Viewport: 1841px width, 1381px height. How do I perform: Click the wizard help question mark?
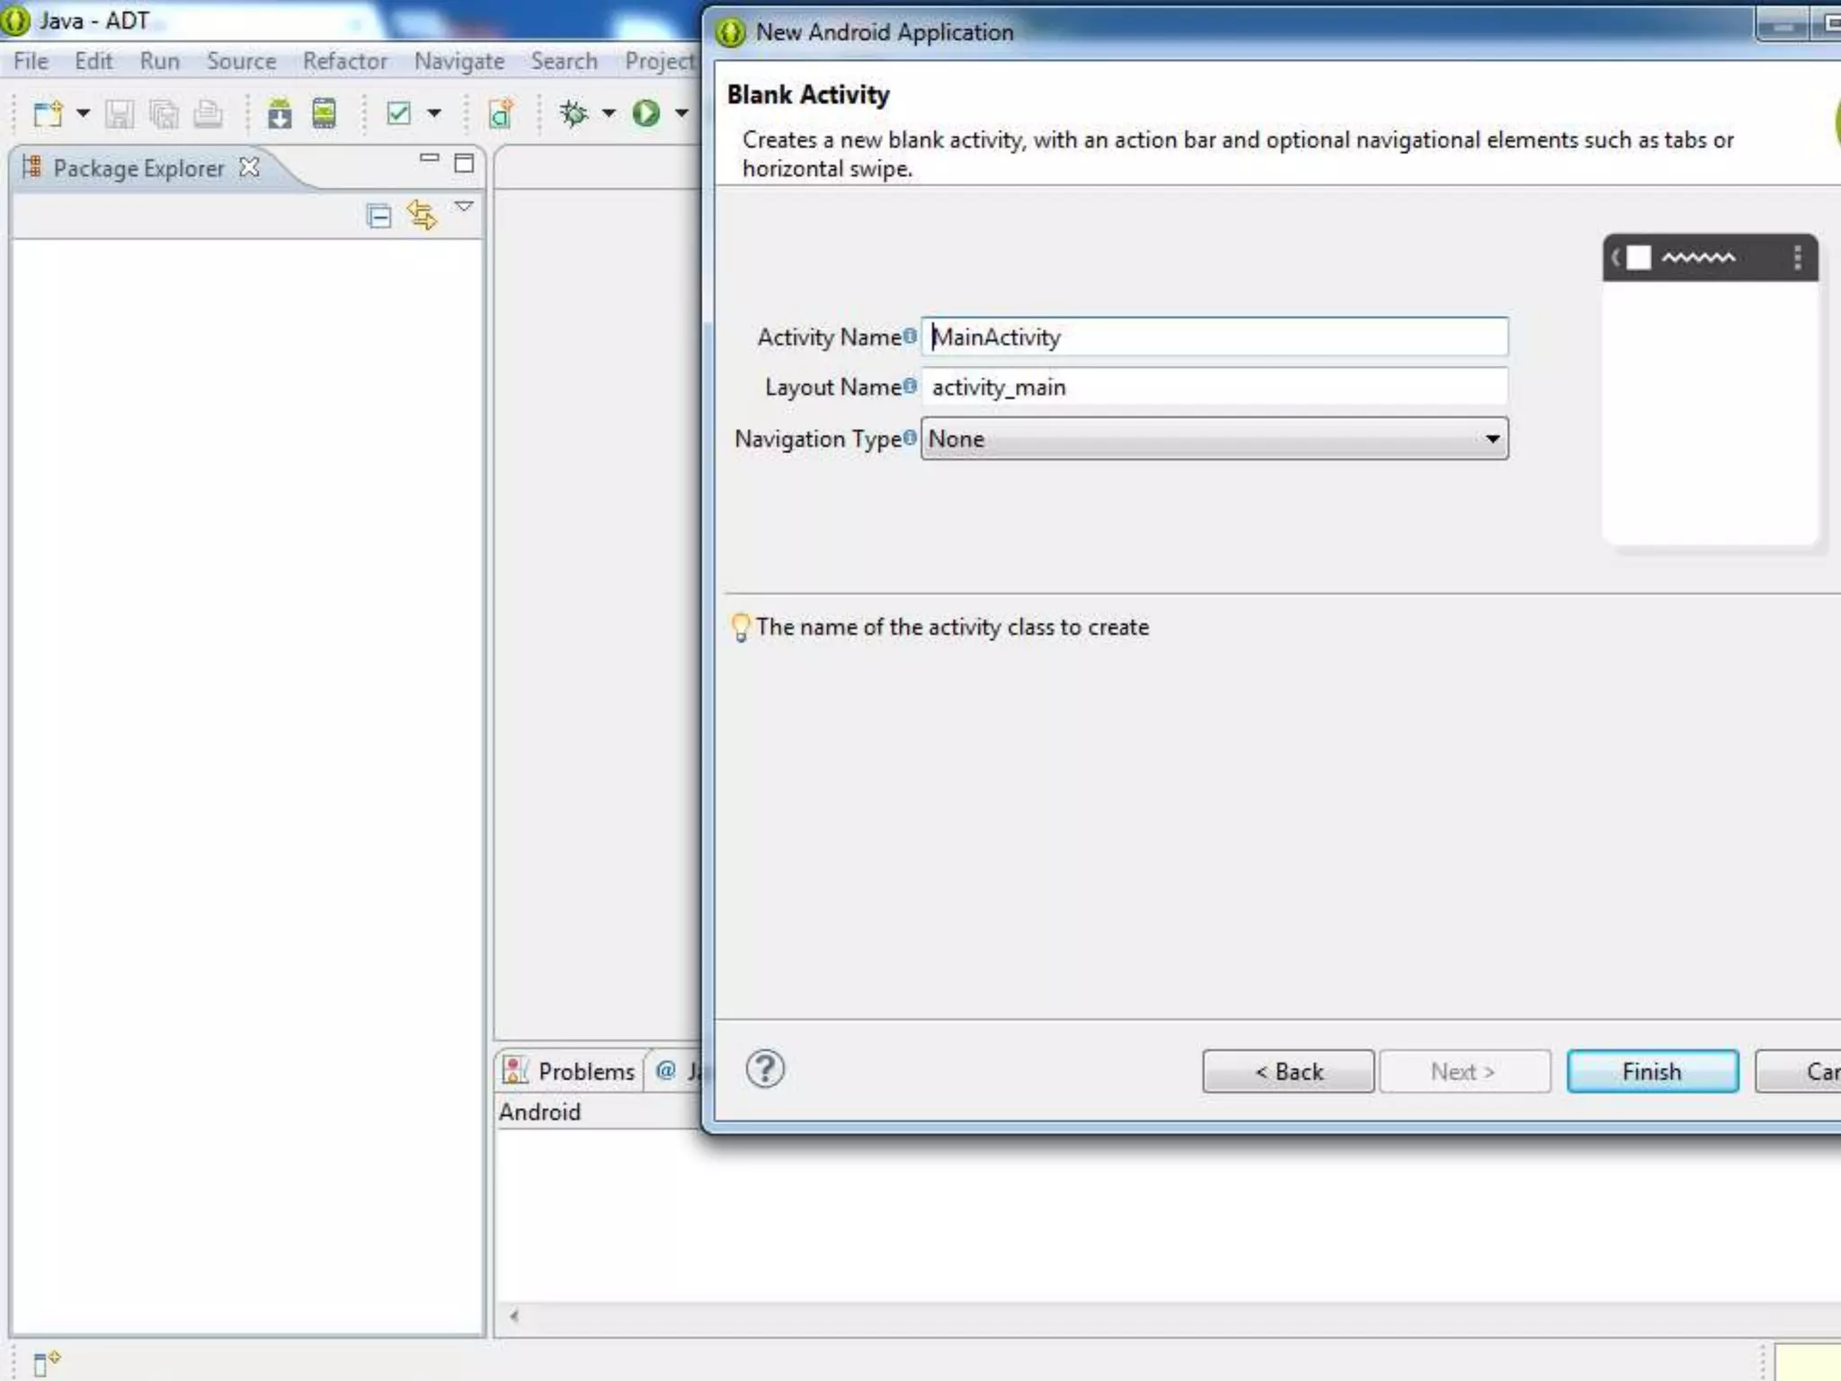pyautogui.click(x=765, y=1069)
